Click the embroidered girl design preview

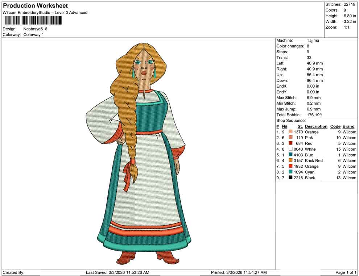(138, 154)
